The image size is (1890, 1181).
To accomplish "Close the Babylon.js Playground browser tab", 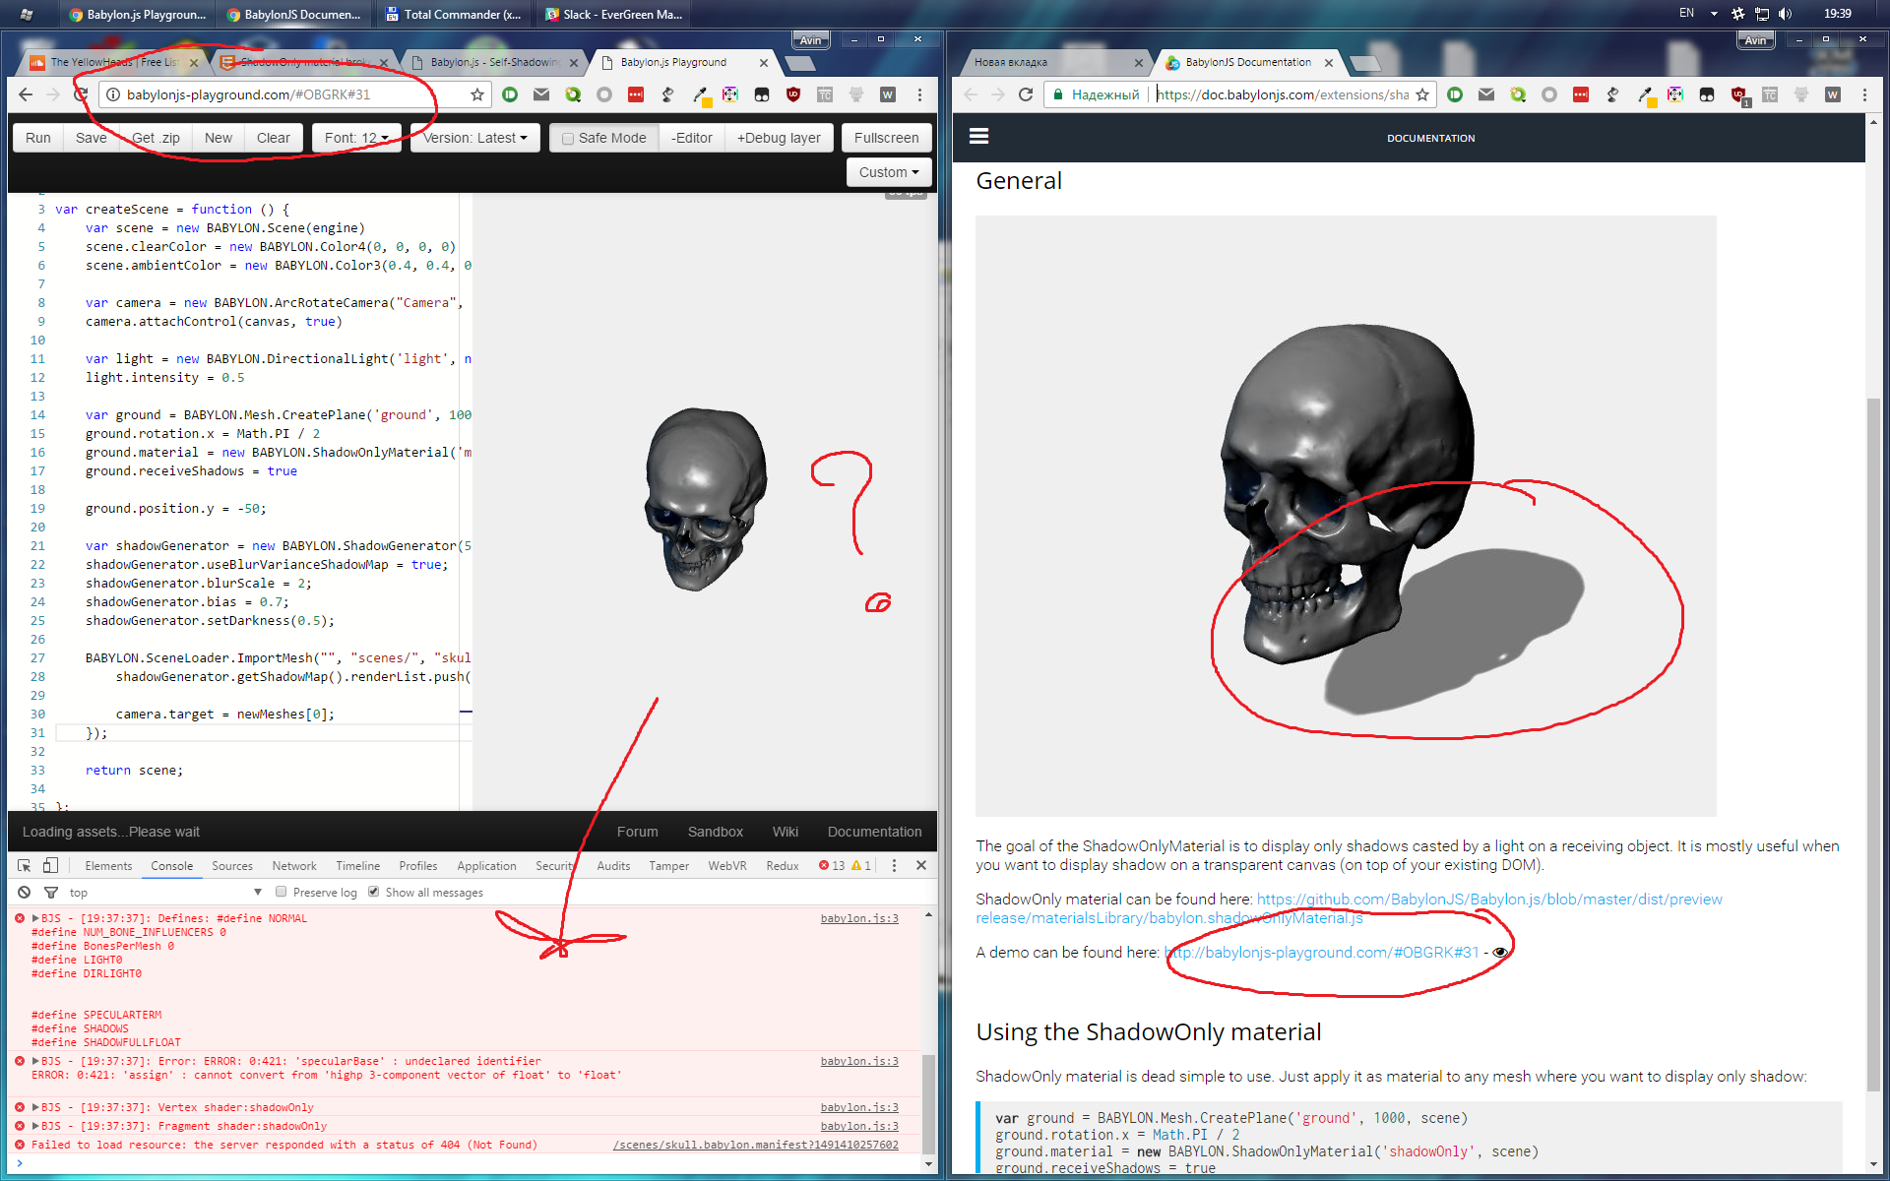I will point(764,62).
